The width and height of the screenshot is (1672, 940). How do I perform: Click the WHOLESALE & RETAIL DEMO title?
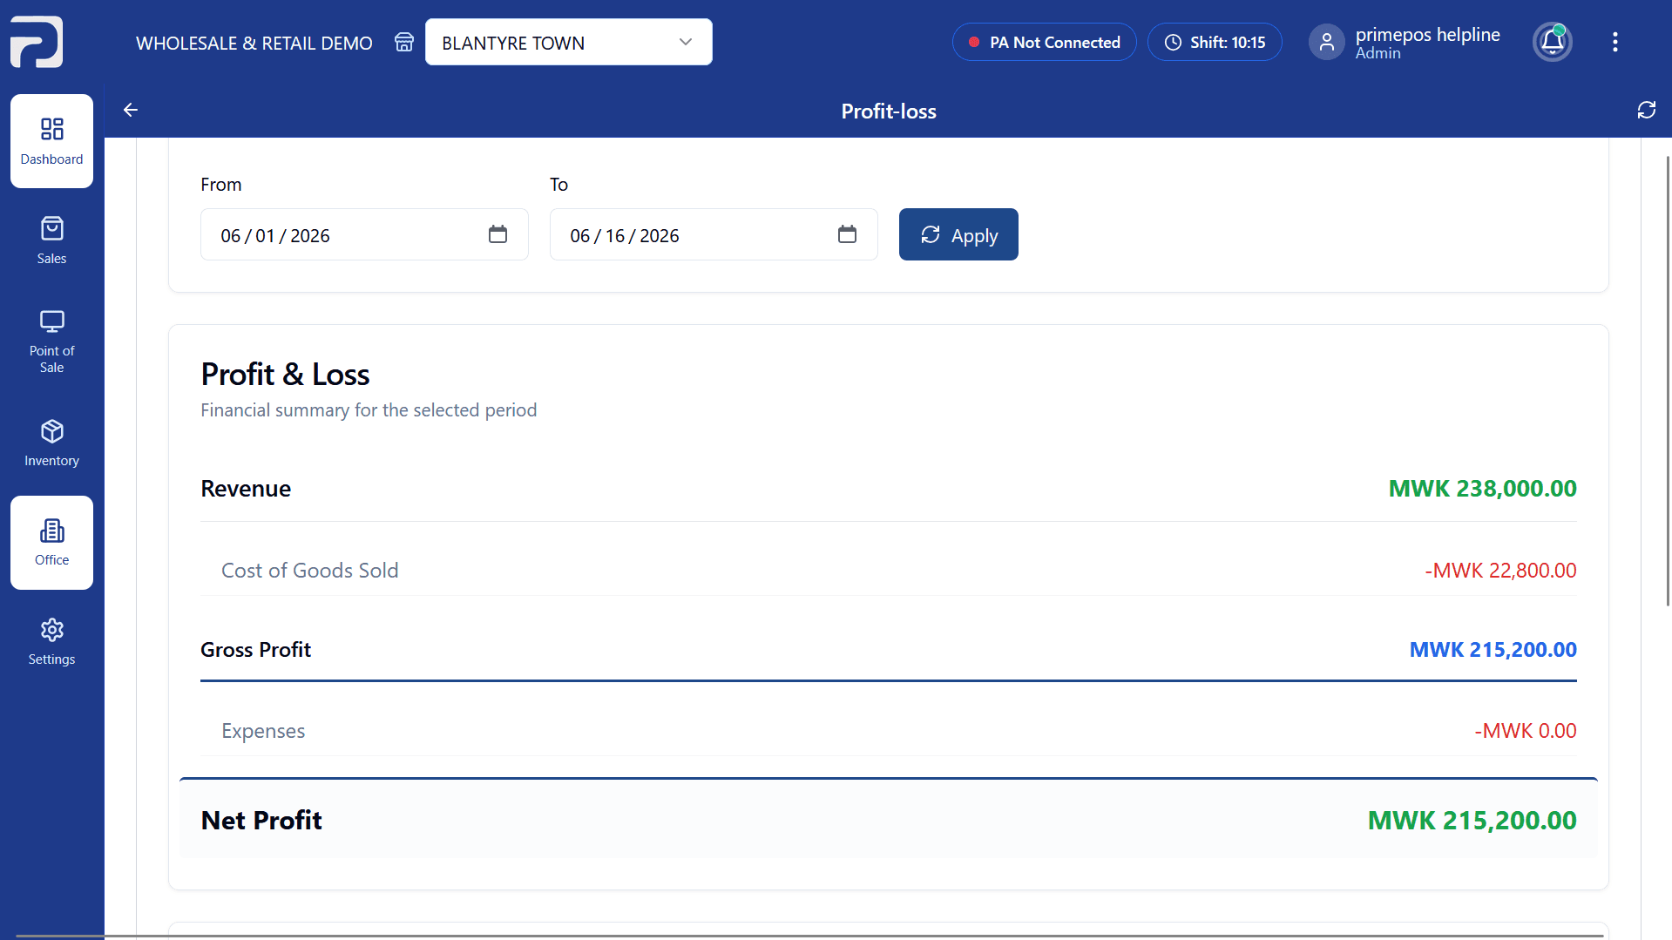(254, 43)
